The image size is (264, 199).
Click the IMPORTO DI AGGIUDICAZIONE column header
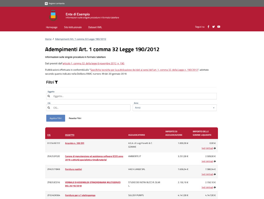[174, 133]
